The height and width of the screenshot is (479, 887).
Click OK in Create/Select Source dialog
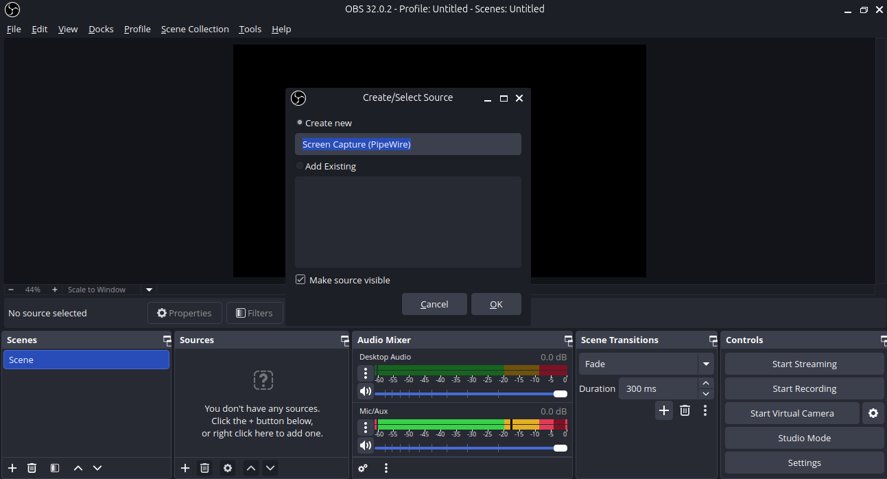496,304
